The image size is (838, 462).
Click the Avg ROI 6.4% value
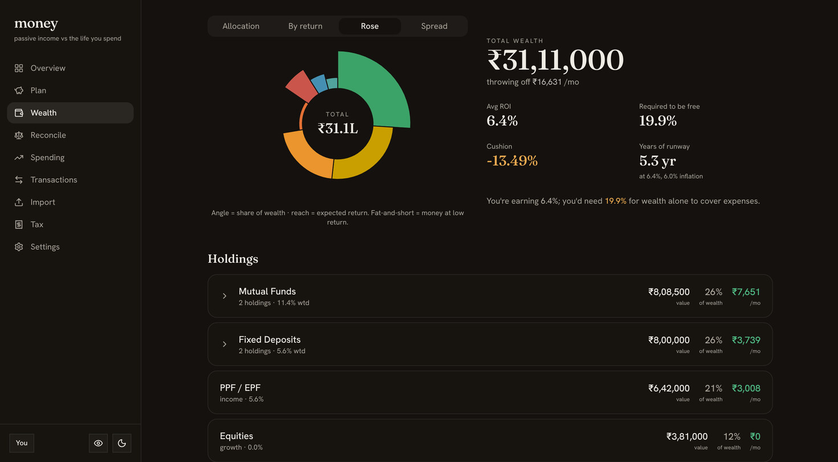click(502, 121)
